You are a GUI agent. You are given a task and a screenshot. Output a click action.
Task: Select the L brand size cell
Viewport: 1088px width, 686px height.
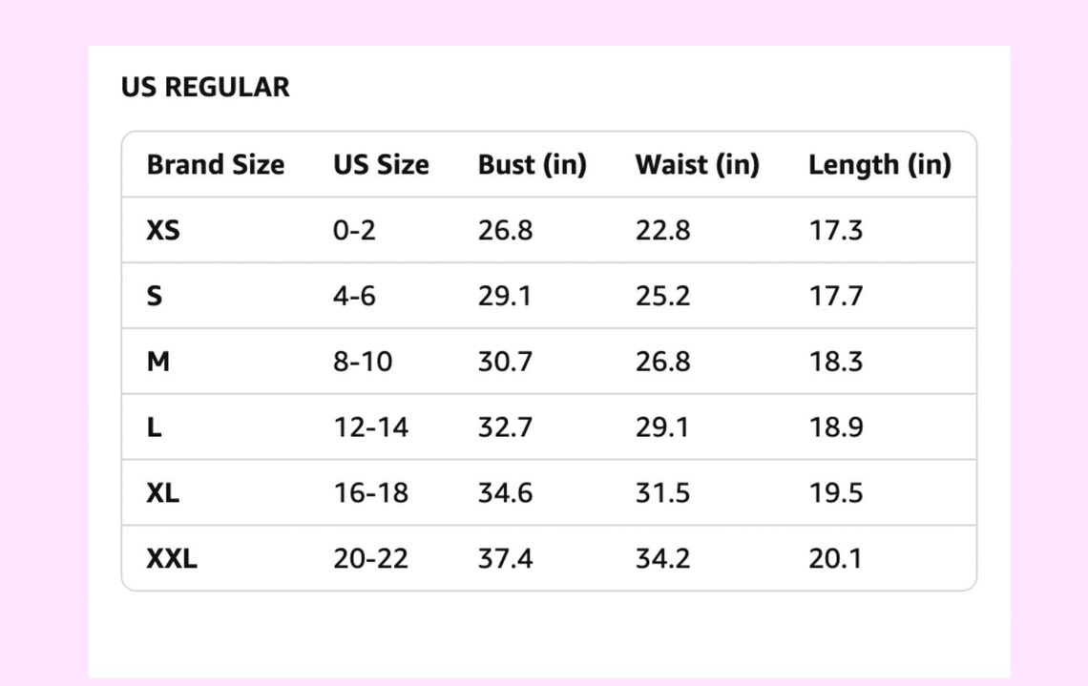click(154, 427)
